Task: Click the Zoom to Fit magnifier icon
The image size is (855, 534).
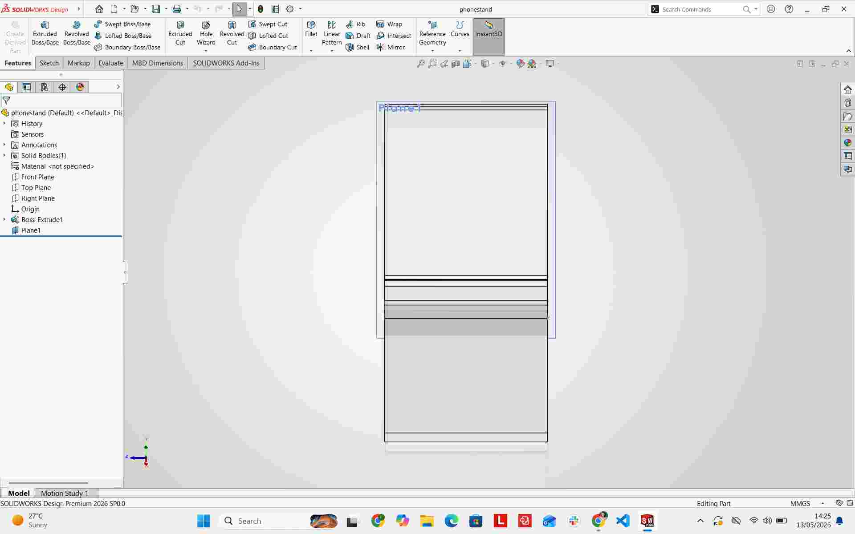Action: click(420, 64)
